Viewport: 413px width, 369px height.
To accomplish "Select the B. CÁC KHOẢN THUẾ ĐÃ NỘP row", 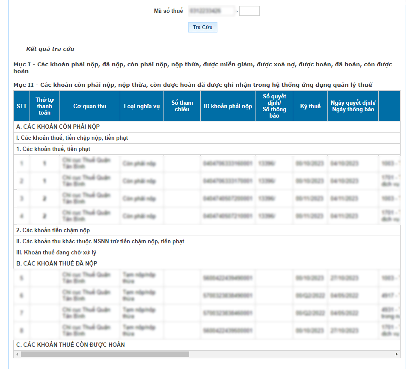I will click(56, 263).
